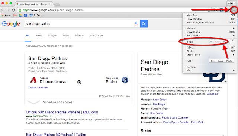Click the Paste button in Edit row
238x136 pixels.
coord(229,61)
